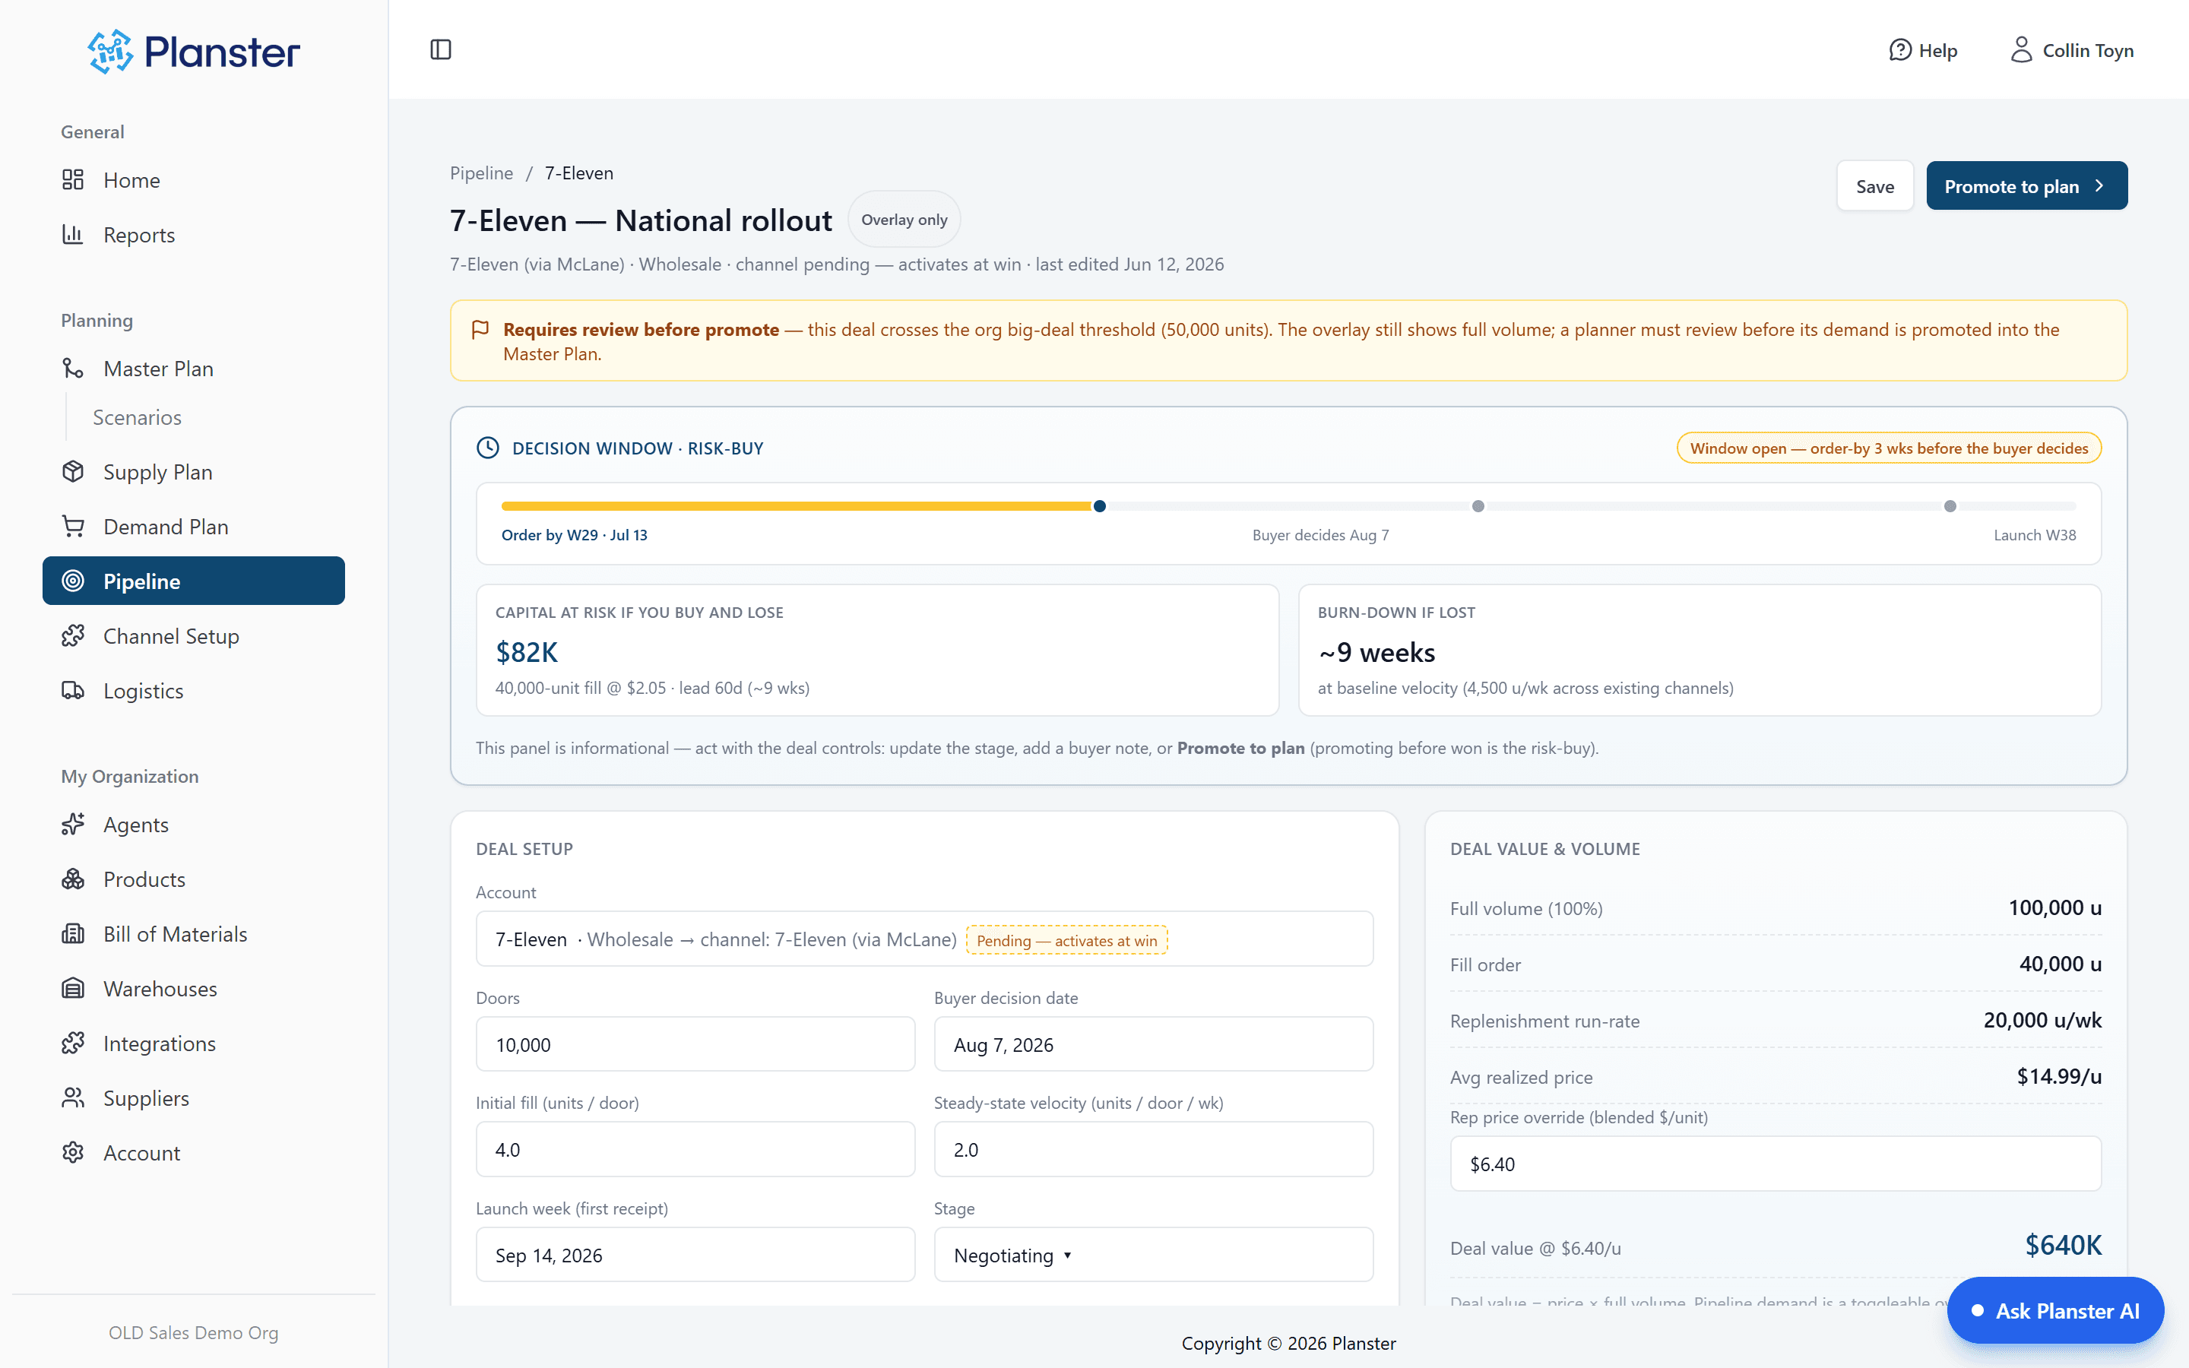Navigate to Demand Plan
Image resolution: width=2189 pixels, height=1368 pixels.
194,527
